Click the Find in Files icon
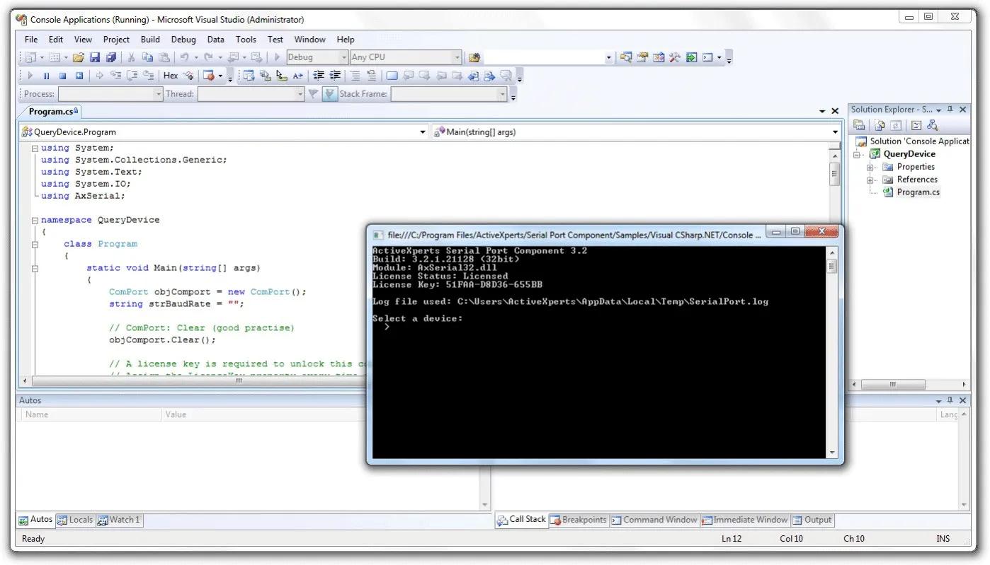This screenshot has height=565, width=990. tap(474, 57)
